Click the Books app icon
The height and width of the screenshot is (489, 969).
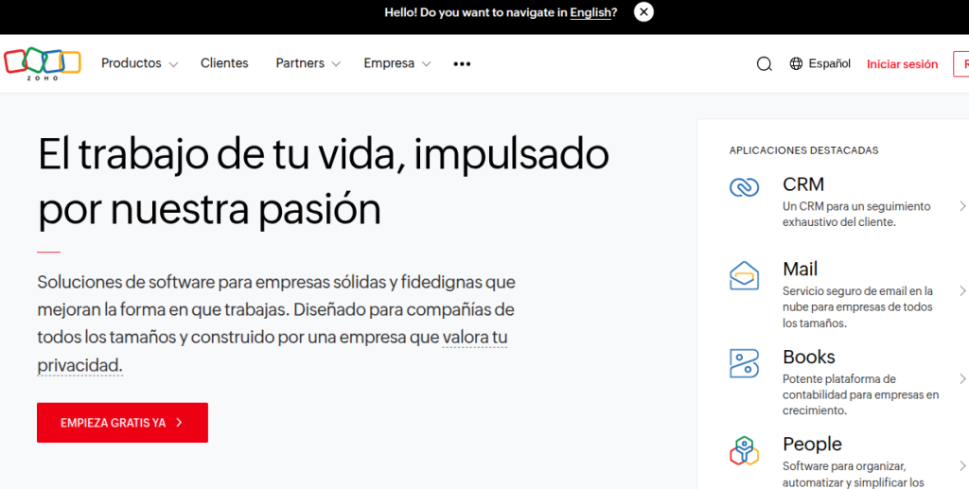744,363
